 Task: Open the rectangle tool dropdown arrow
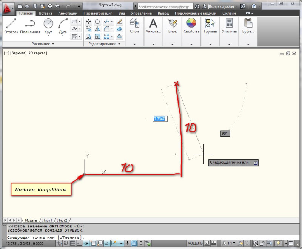(x=80, y=22)
